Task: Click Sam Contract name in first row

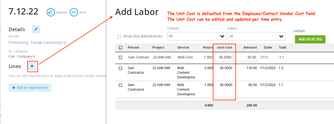Action: [x=139, y=58]
